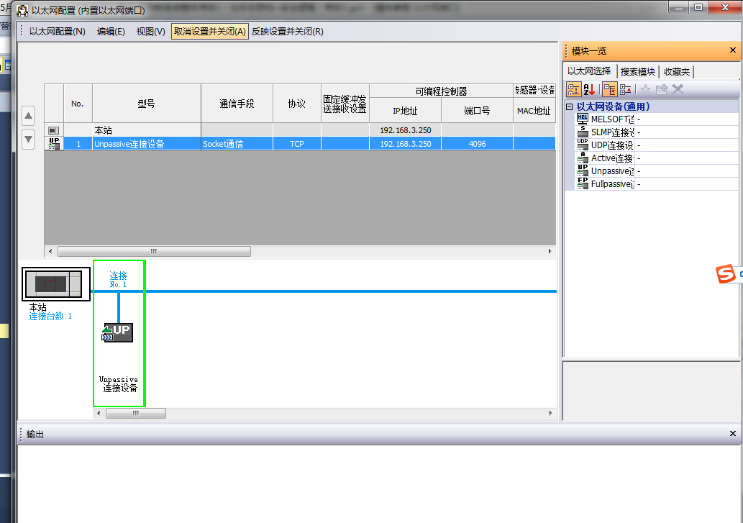Viewport: 743px width, 523px height.
Task: Select the MELSOFT connection device icon
Action: [x=583, y=119]
